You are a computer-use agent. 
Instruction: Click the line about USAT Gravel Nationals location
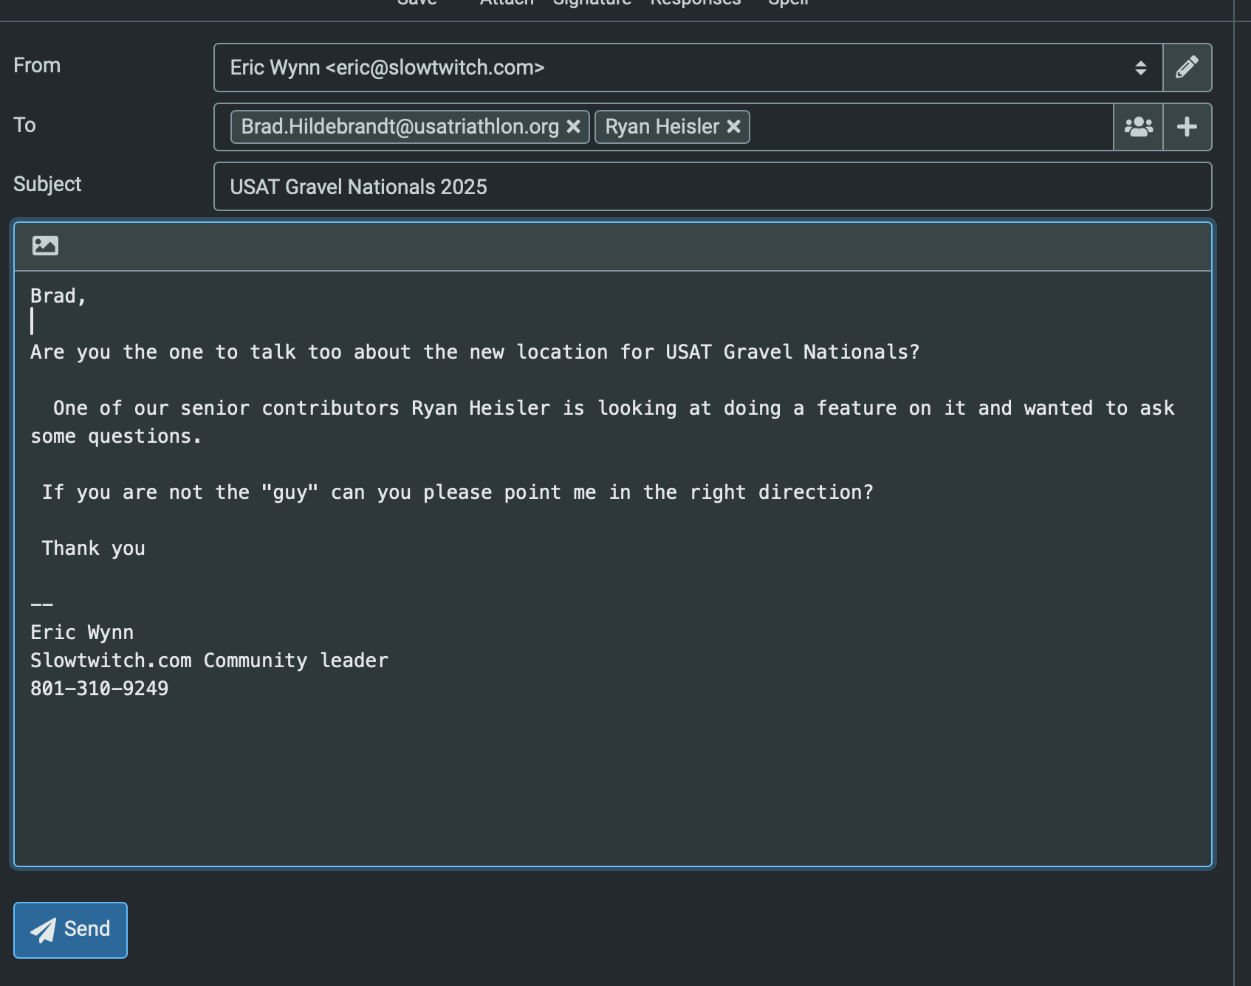click(475, 352)
